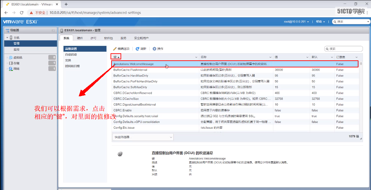The height and width of the screenshot is (190, 371).
Task: Switch to the Licensing tab
Action: pyautogui.click(x=93, y=38)
